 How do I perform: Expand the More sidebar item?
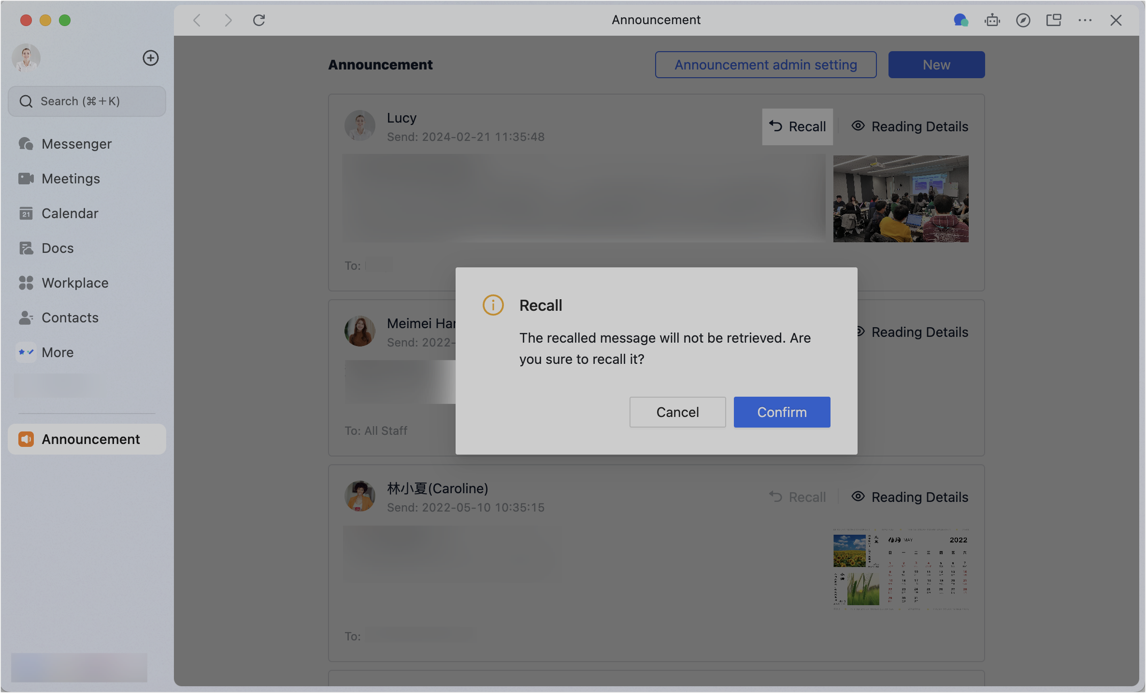57,352
